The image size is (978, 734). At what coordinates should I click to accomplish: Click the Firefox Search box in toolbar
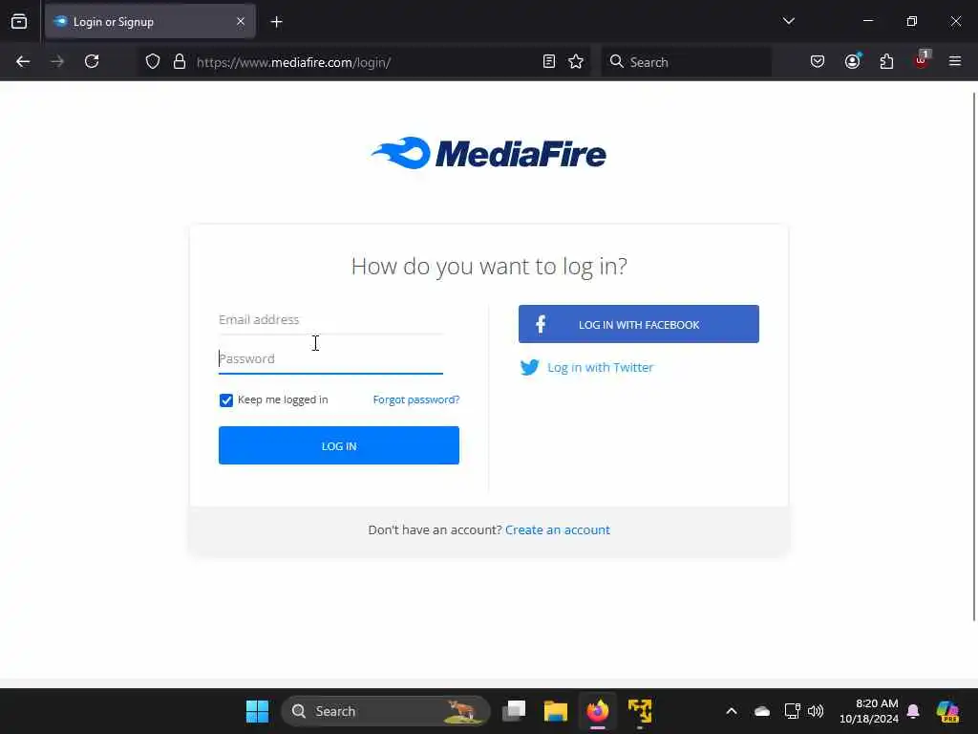click(686, 62)
